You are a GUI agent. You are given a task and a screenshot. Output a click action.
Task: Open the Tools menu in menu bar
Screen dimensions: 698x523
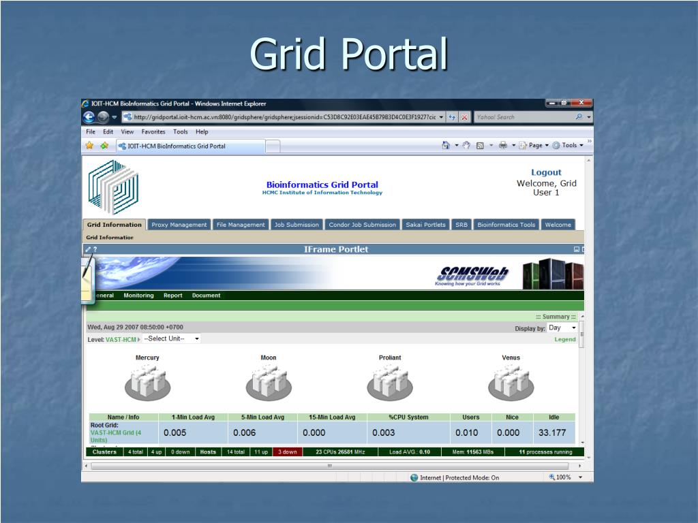click(180, 131)
